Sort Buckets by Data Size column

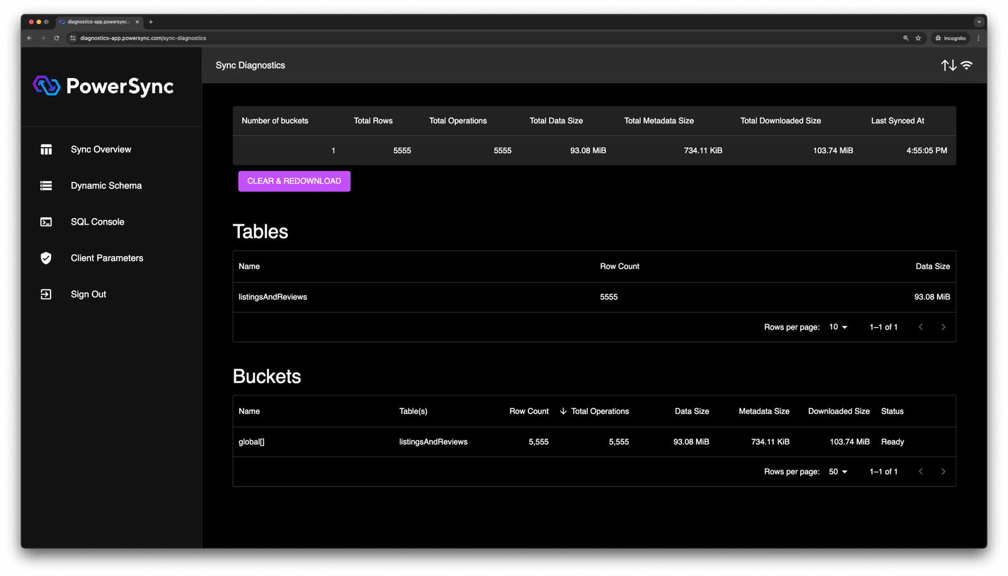[692, 412]
